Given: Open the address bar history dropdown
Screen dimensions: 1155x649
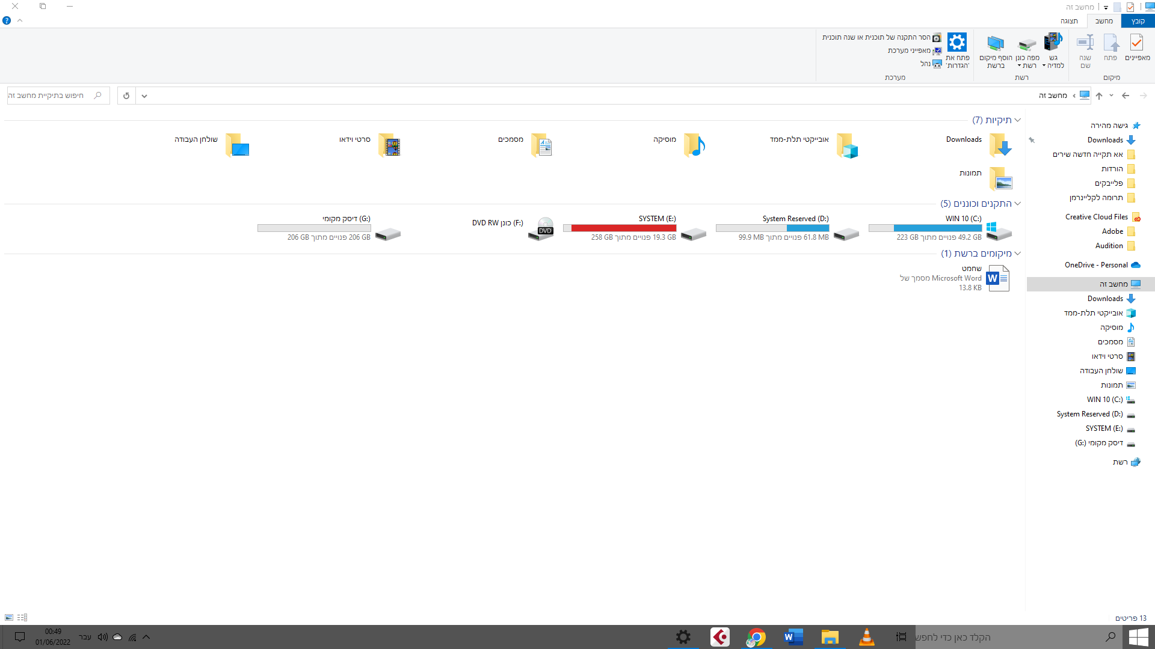Looking at the screenshot, I should coord(144,96).
